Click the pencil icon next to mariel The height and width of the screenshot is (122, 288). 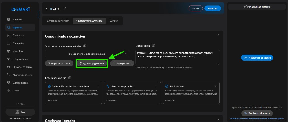point(65,8)
